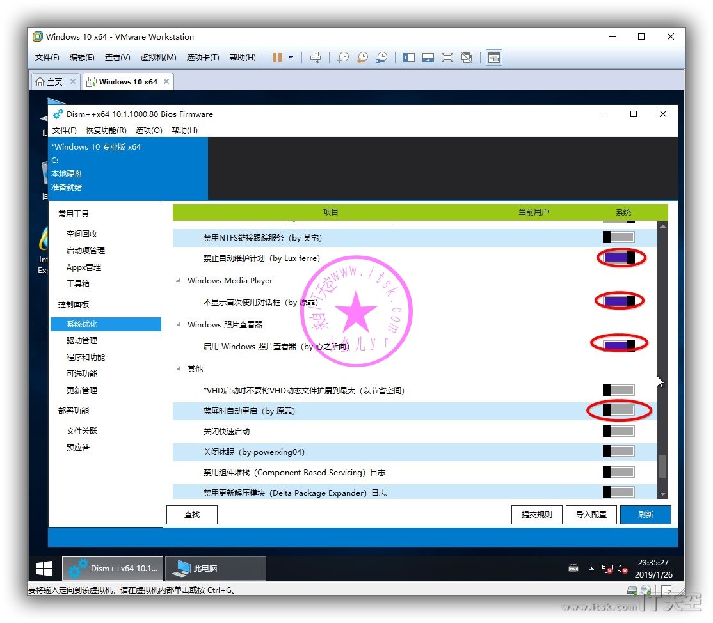Toggle 关闭休眠 switch
The height and width of the screenshot is (623, 713).
point(618,451)
